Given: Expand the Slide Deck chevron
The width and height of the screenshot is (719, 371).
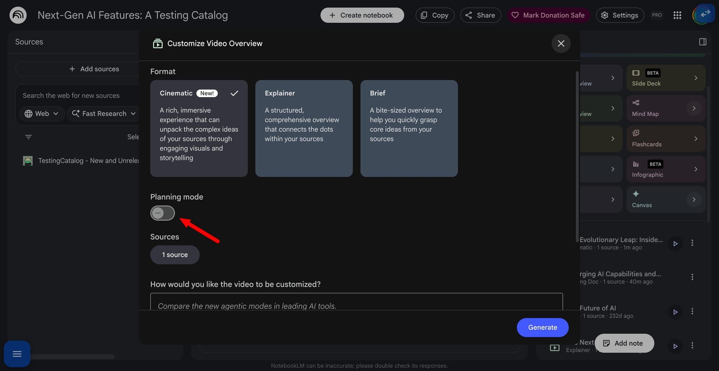Looking at the screenshot, I should (696, 78).
